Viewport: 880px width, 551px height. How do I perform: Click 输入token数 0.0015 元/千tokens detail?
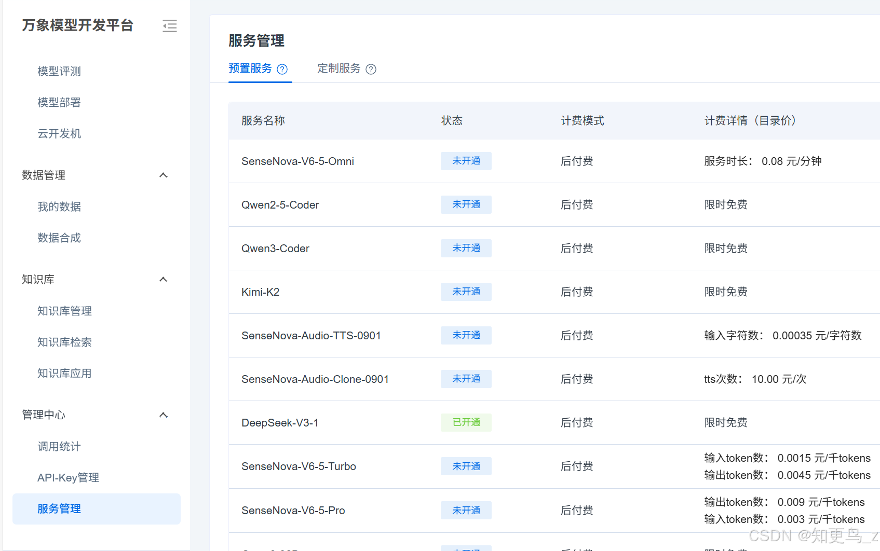[788, 458]
